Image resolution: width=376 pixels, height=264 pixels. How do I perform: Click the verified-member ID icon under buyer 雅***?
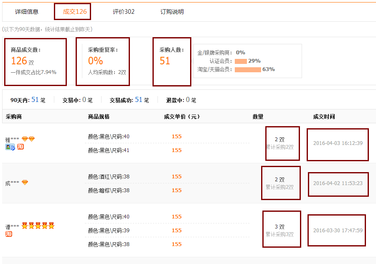tap(10, 147)
